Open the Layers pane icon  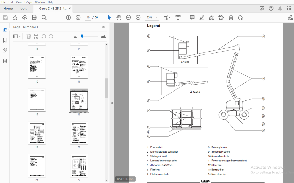coord(5,61)
